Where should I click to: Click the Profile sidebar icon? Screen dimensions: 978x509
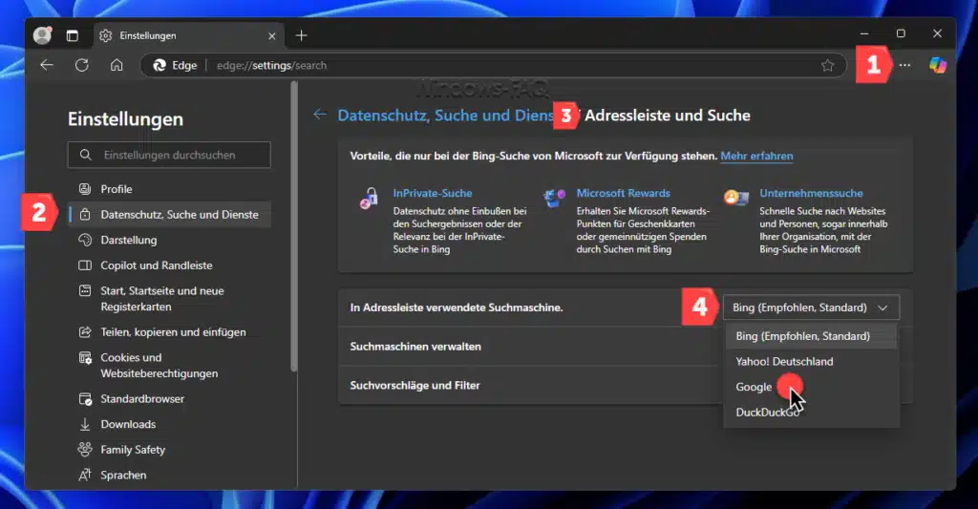click(85, 189)
